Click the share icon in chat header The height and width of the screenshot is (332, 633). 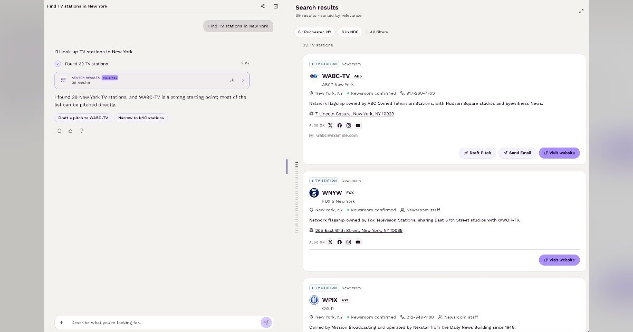pos(263,6)
